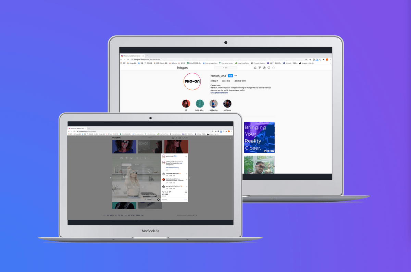
Task: Open georgehookd's avatar in comments
Action: (164, 187)
